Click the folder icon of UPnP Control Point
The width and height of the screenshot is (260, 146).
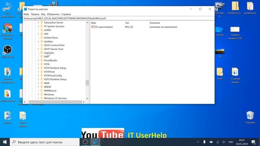(41, 45)
